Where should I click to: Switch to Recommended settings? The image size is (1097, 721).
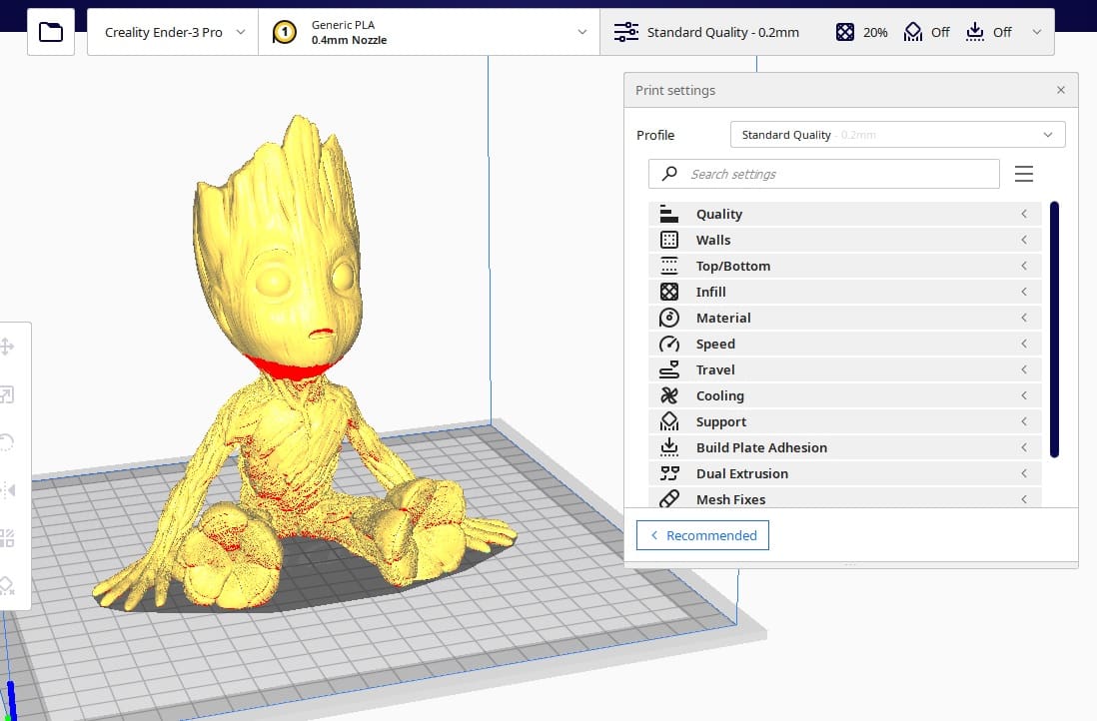pyautogui.click(x=702, y=535)
